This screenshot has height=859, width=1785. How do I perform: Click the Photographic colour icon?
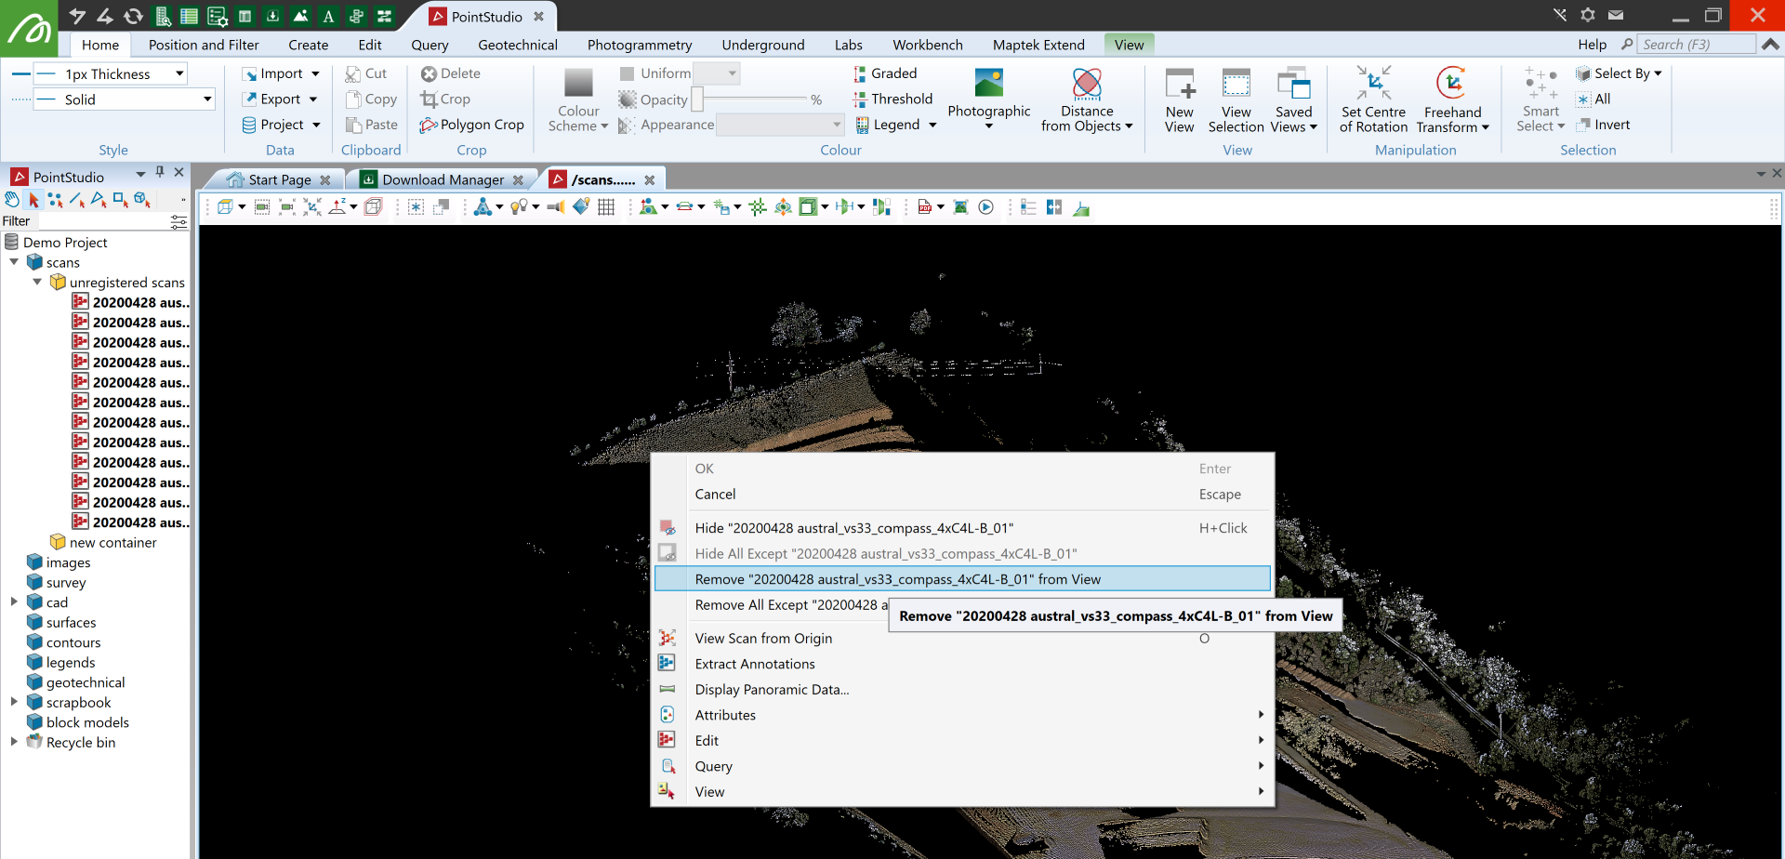point(988,84)
